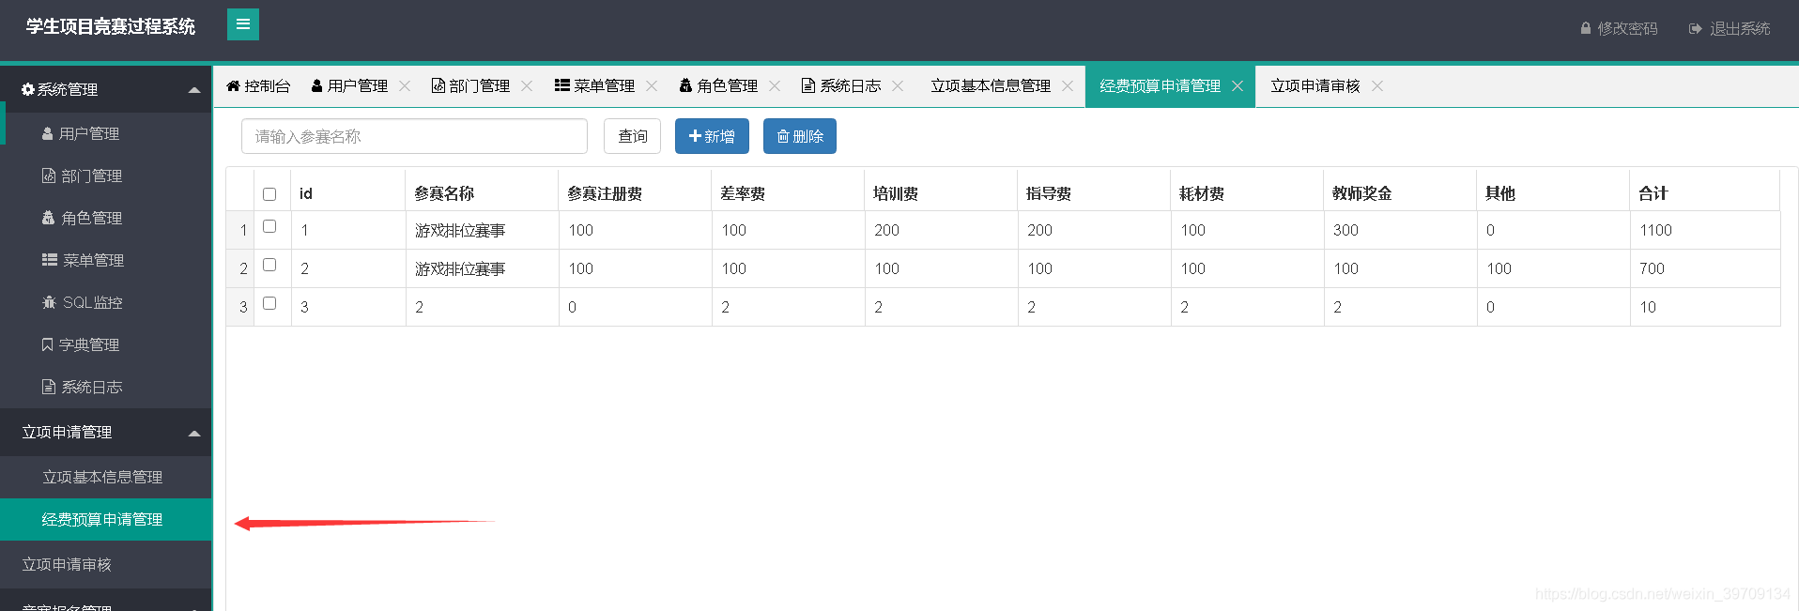1799x611 pixels.
Task: Close the 系统日志 tab
Action: pos(898,85)
